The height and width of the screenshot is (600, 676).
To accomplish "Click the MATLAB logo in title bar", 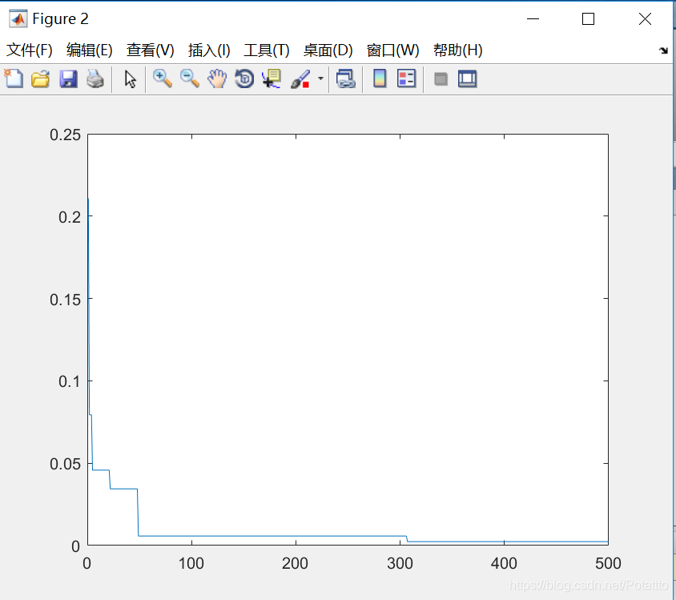I will tap(18, 18).
